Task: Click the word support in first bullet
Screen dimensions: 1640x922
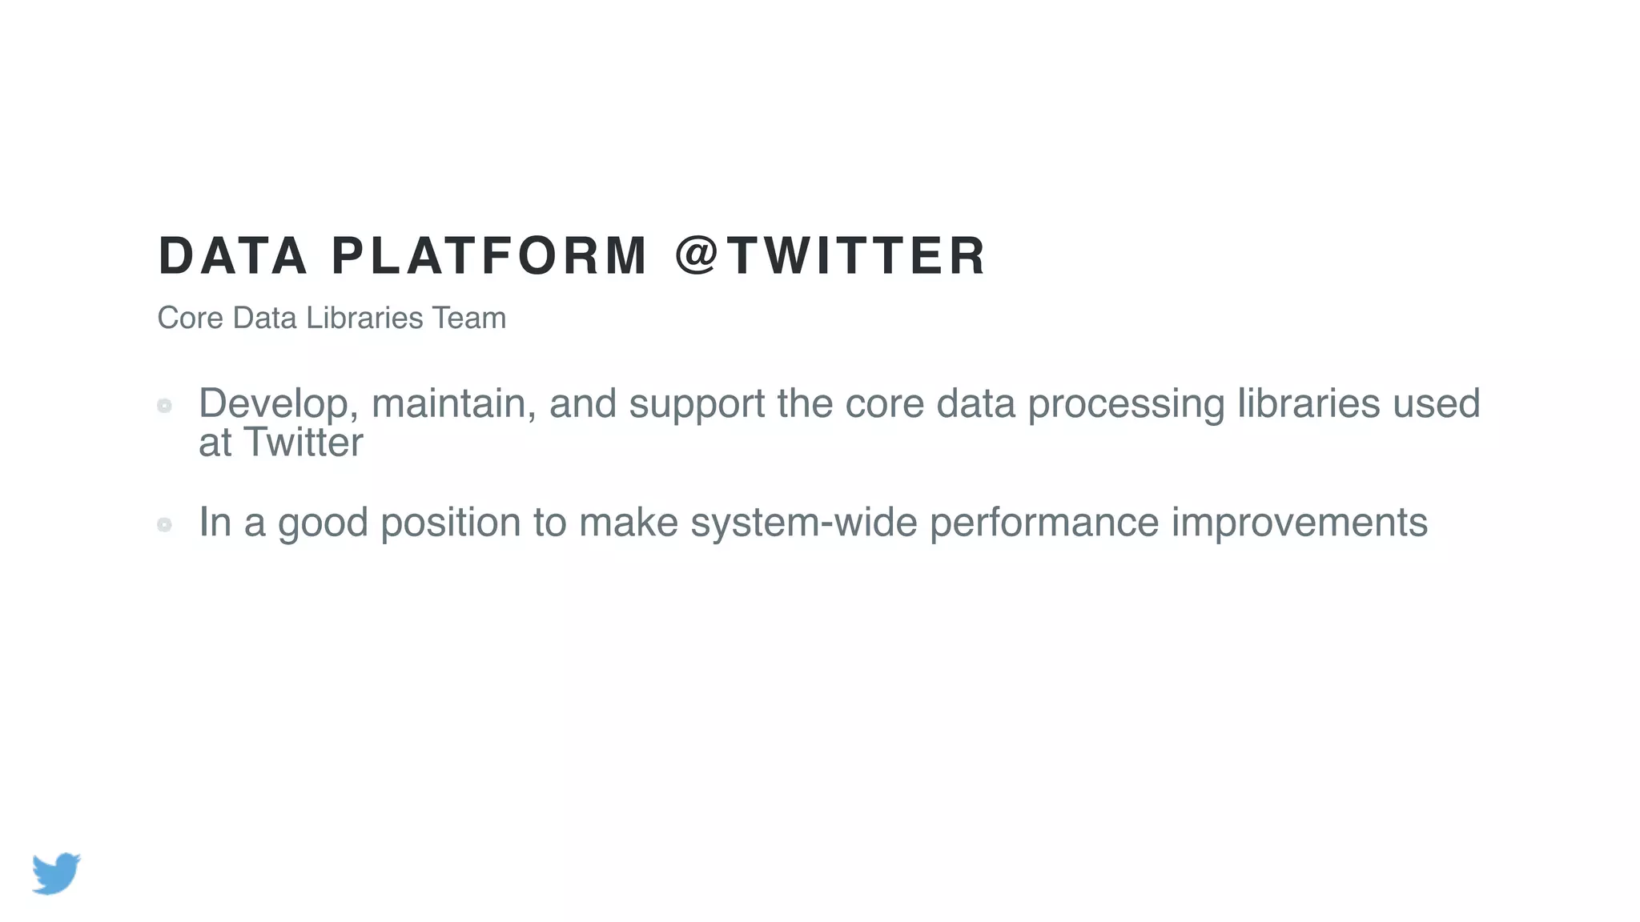Action: point(697,404)
